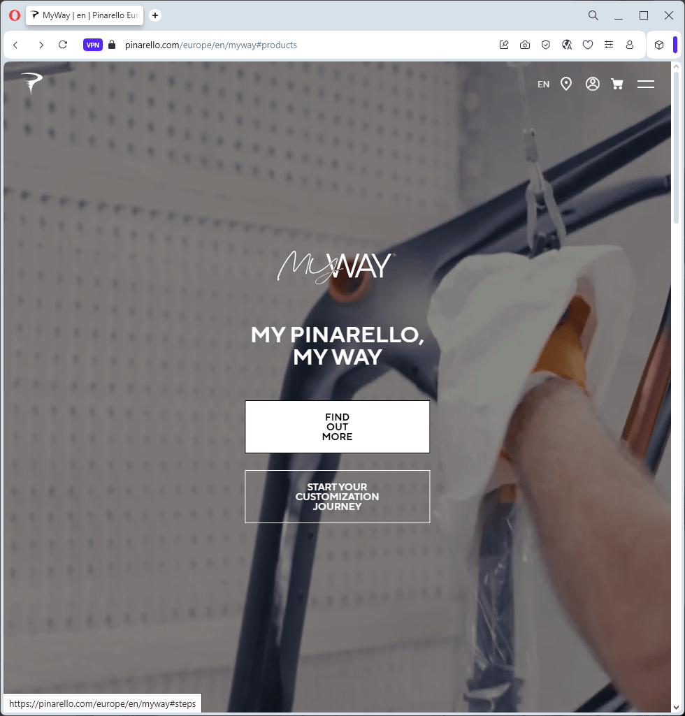This screenshot has width=685, height=716.
Task: Open the hamburger menu
Action: [646, 84]
